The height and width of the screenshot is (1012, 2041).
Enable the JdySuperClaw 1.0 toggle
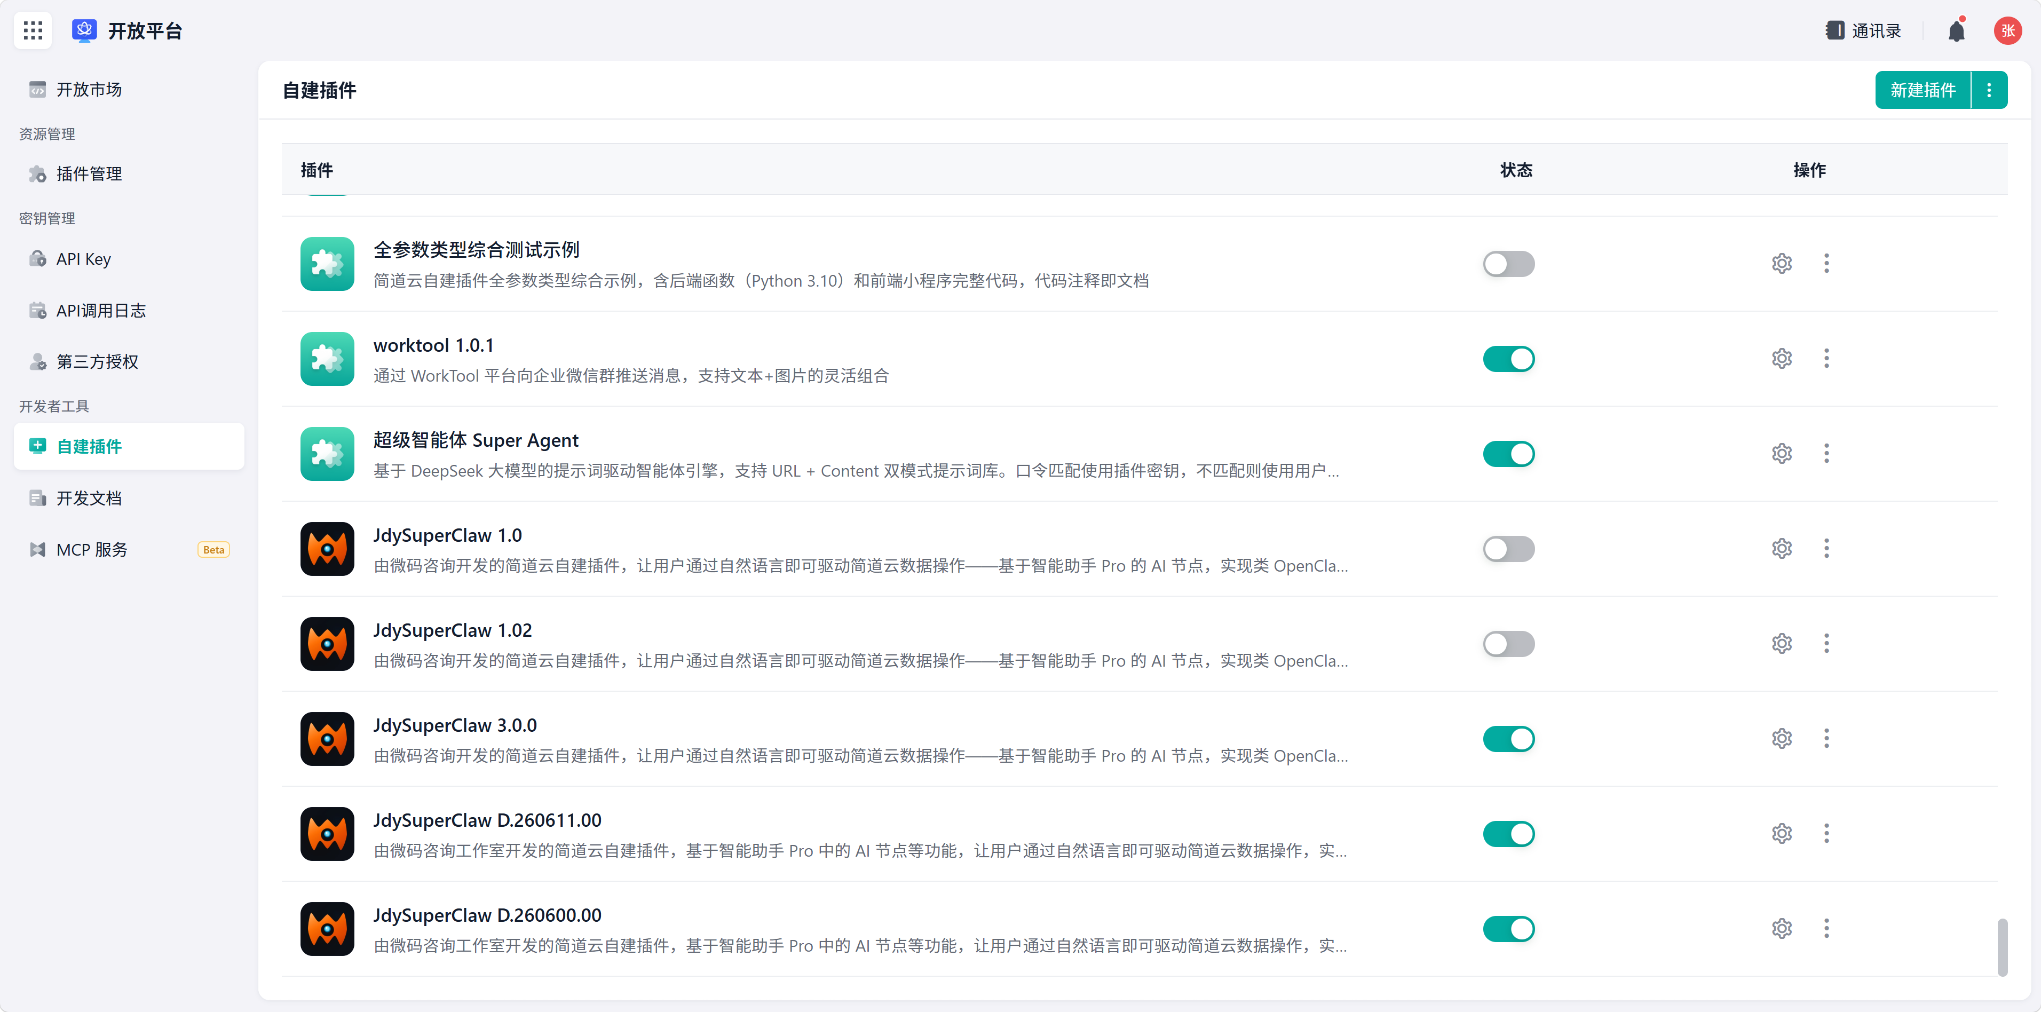(1508, 549)
